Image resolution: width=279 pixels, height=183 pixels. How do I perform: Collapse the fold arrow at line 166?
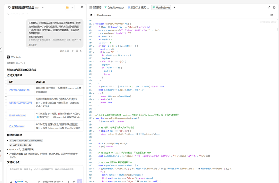94,68
